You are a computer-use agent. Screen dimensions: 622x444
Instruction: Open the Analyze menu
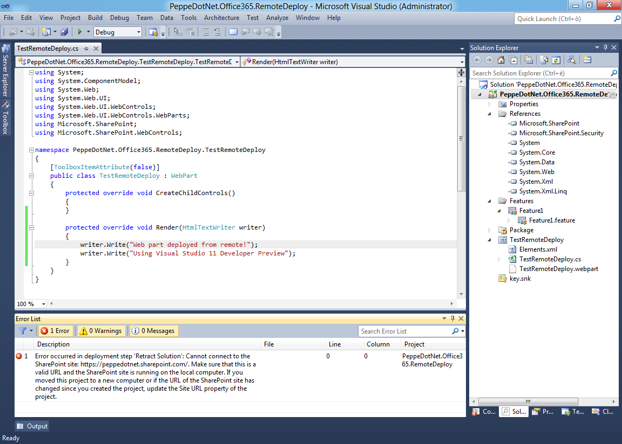coord(278,18)
